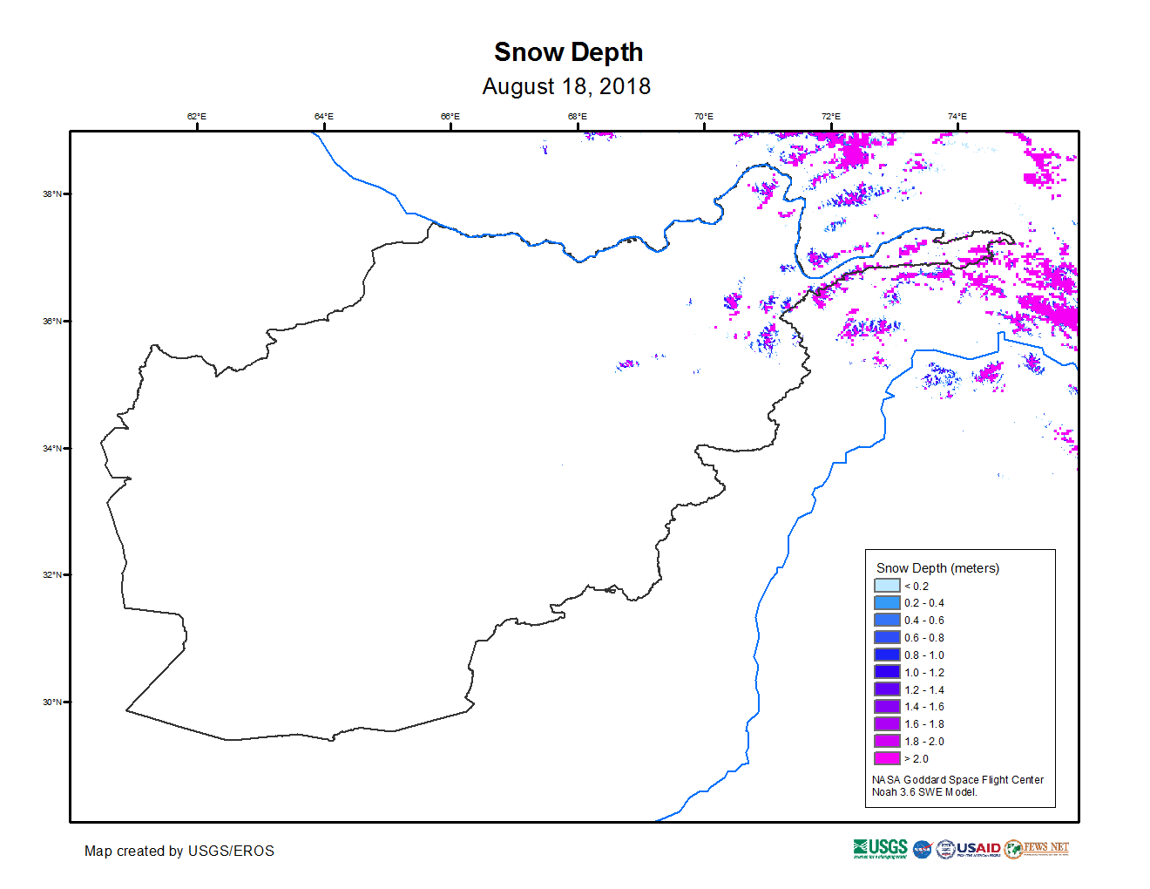The width and height of the screenshot is (1150, 889).
Task: Click the 0.8 - 1.0 legend swatch
Action: 887,655
